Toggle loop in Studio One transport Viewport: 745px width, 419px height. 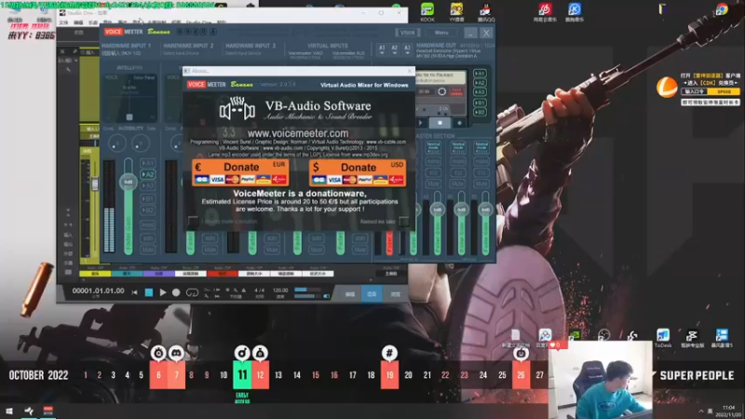192,292
